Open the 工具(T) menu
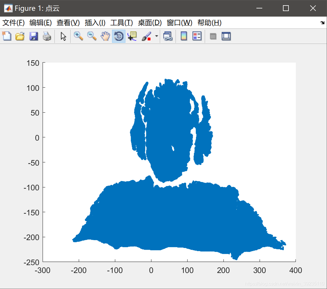This screenshot has height=289, width=327. coord(122,23)
